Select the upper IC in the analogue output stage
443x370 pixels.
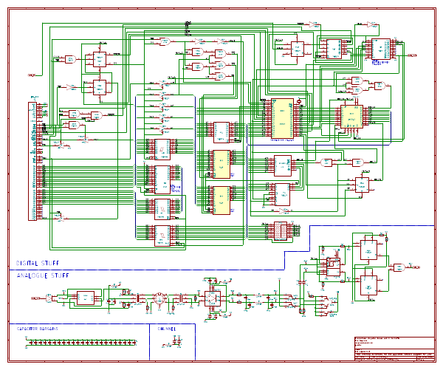pyautogui.click(x=367, y=249)
